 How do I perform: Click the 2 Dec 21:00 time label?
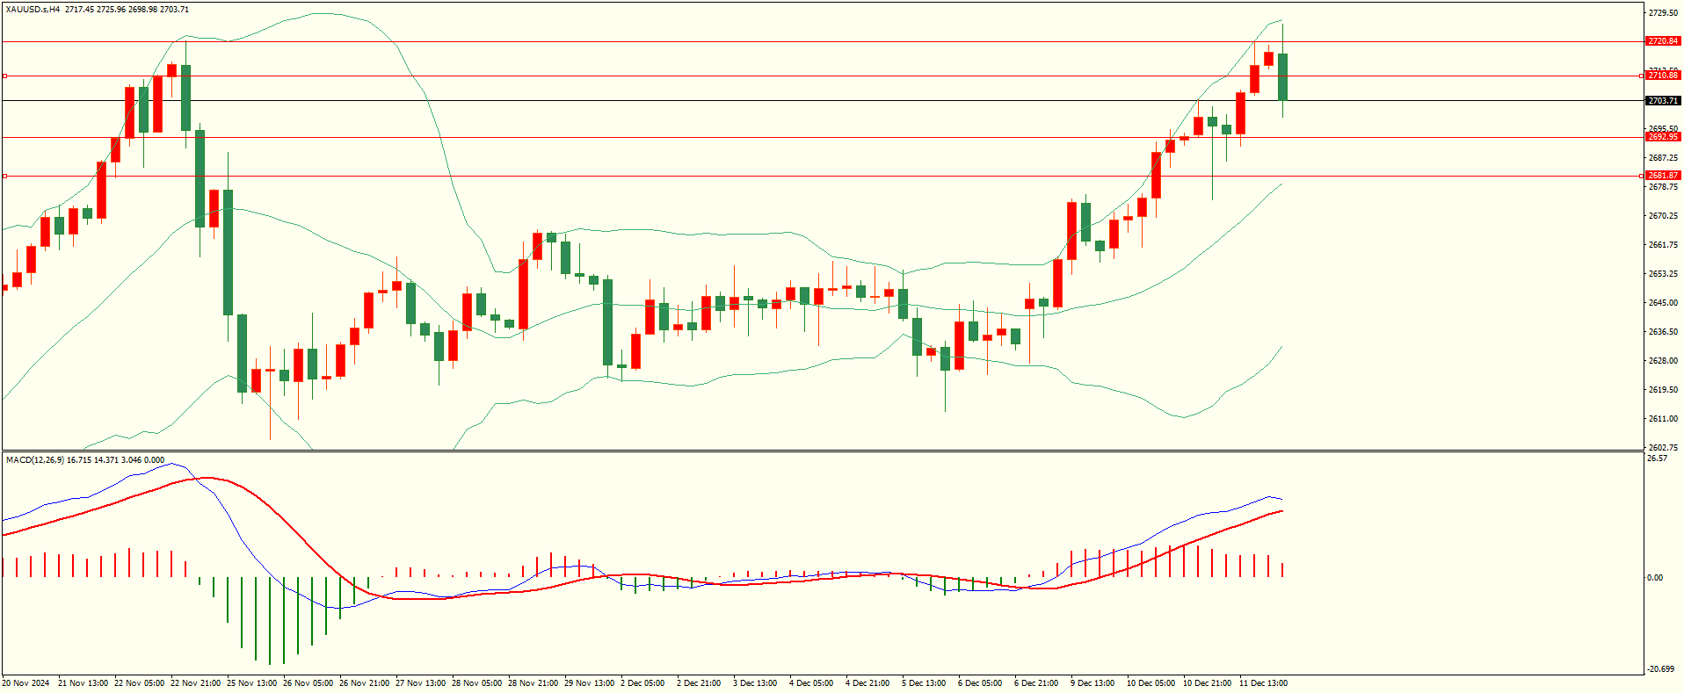700,683
